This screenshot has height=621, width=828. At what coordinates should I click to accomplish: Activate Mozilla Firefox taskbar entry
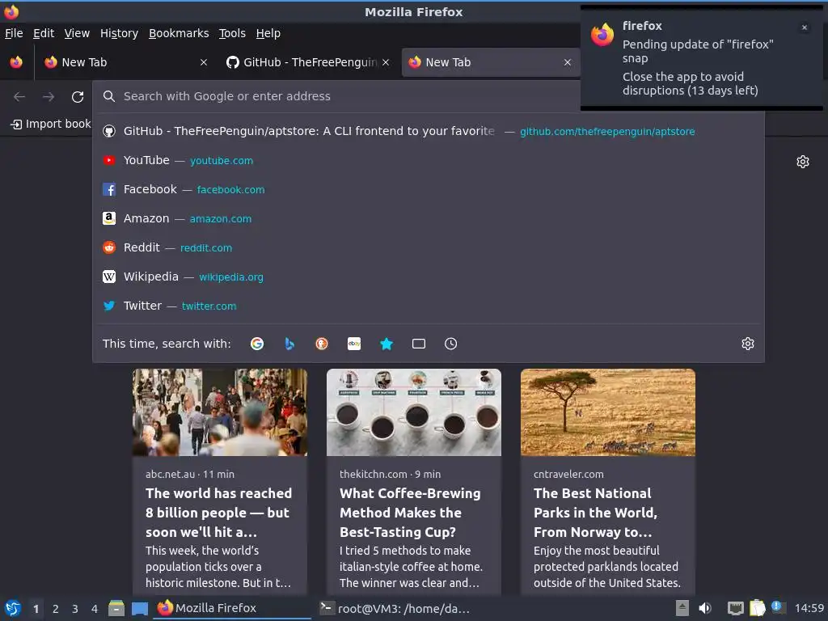232,608
